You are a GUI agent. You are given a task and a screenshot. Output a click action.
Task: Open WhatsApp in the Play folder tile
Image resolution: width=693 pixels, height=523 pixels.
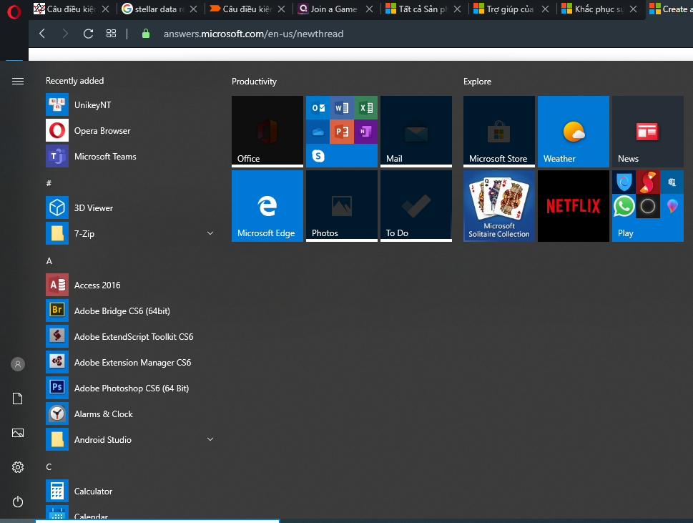(624, 207)
